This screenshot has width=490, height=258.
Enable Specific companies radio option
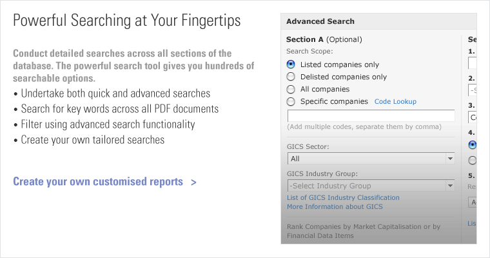pyautogui.click(x=291, y=101)
